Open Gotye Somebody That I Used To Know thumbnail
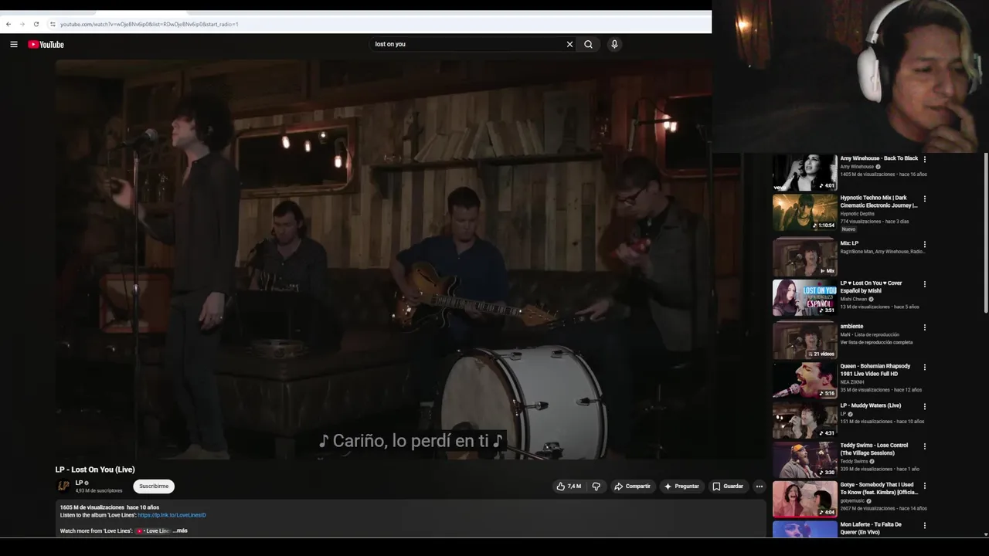This screenshot has width=989, height=556. coord(804,499)
